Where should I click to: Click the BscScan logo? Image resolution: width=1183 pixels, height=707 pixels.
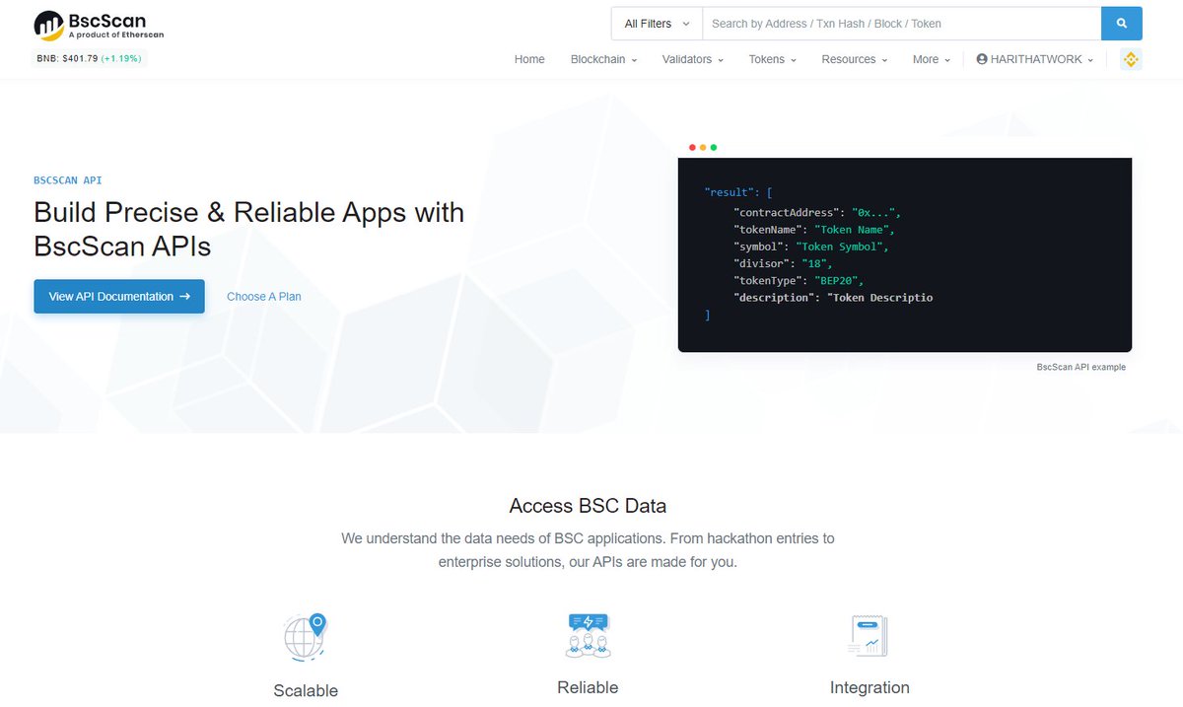(99, 25)
